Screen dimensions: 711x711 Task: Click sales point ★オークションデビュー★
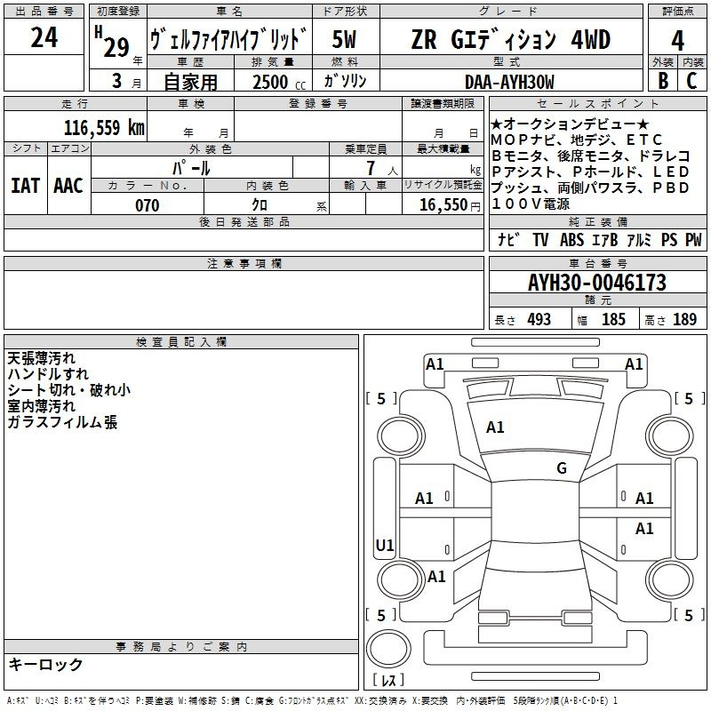click(570, 124)
